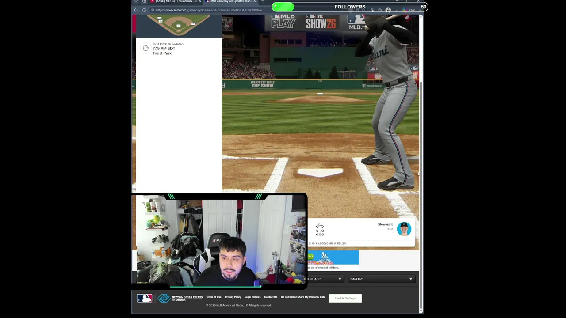
Task: Click the Cookie Settings button
Action: [345, 298]
